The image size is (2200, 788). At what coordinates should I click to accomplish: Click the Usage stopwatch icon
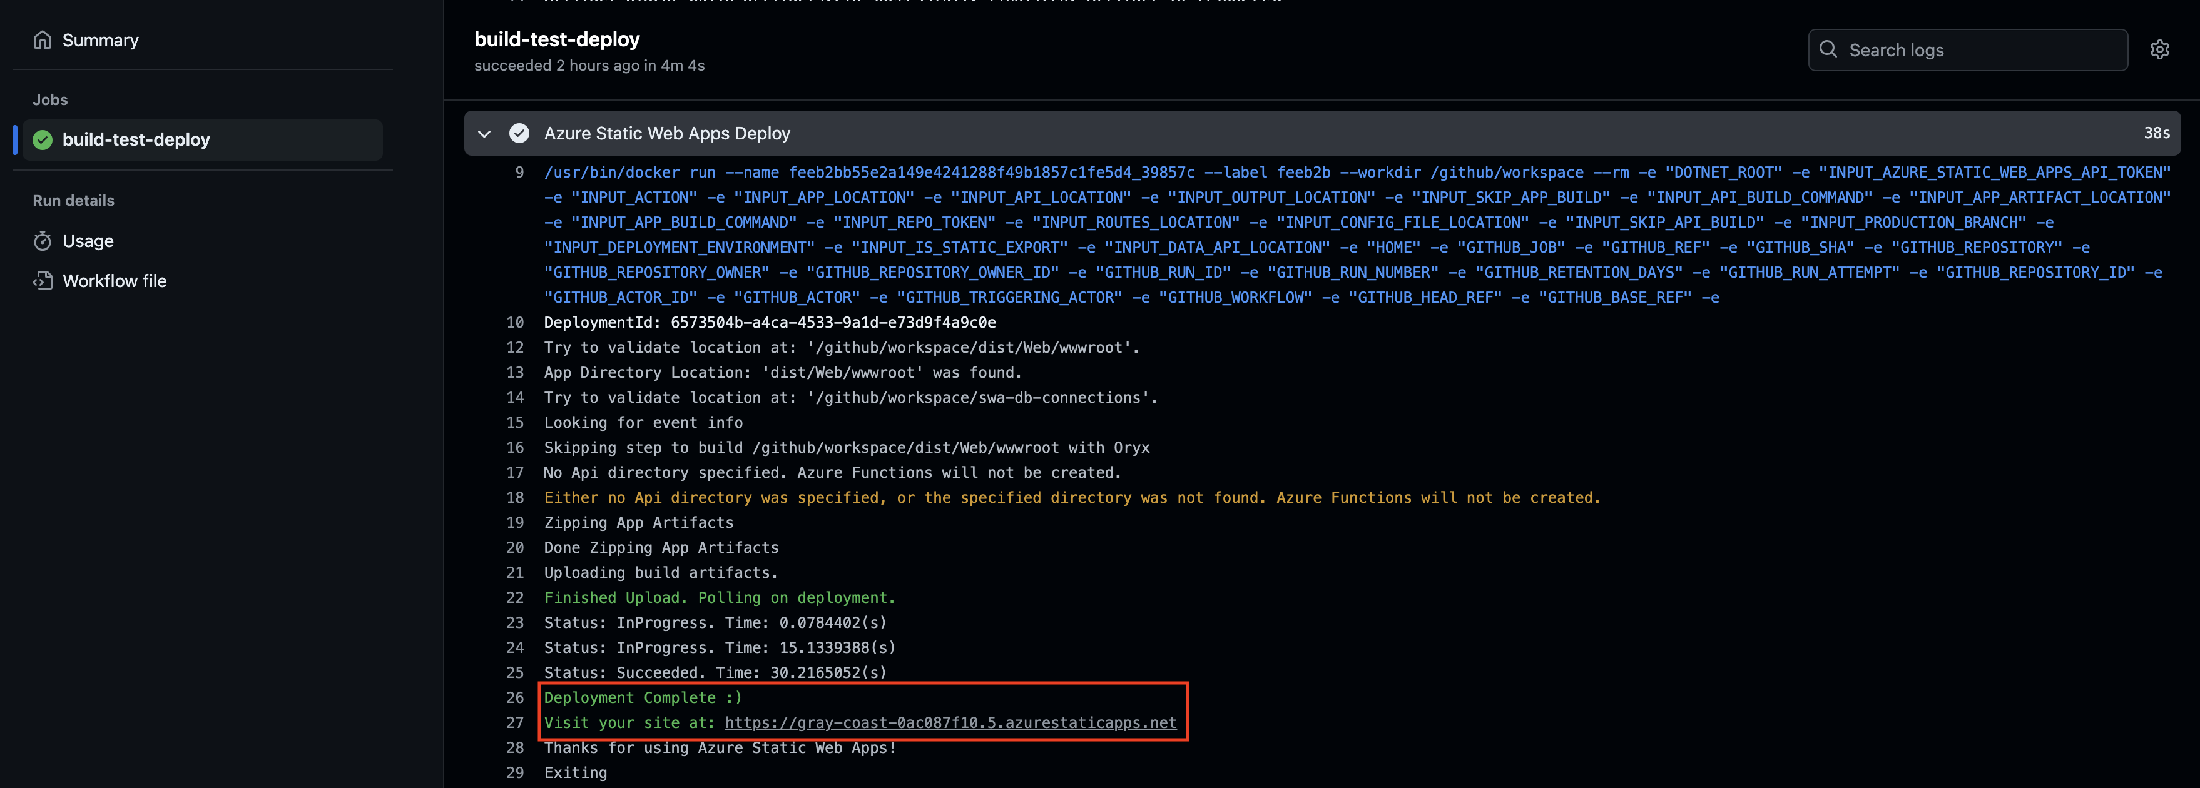[x=43, y=241]
